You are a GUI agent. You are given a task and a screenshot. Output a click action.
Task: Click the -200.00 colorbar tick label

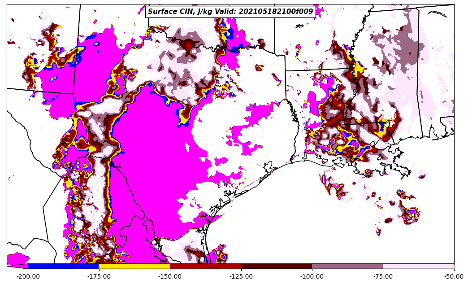pyautogui.click(x=28, y=276)
